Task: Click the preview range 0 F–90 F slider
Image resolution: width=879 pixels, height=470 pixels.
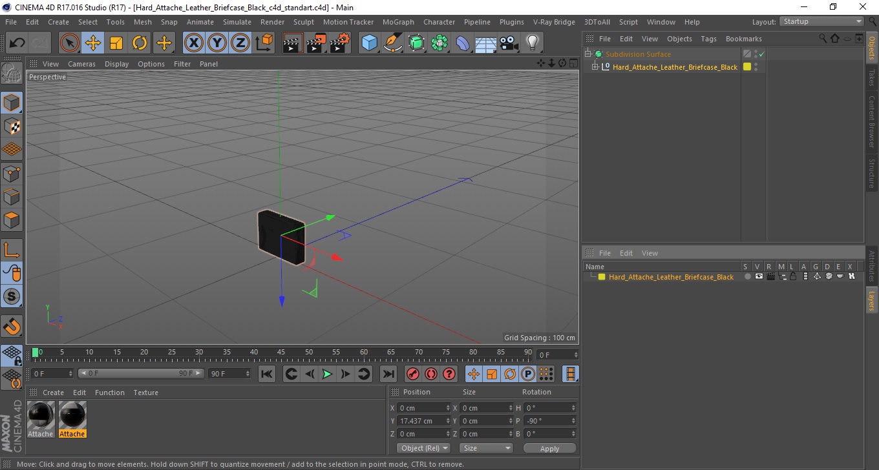Action: (141, 373)
